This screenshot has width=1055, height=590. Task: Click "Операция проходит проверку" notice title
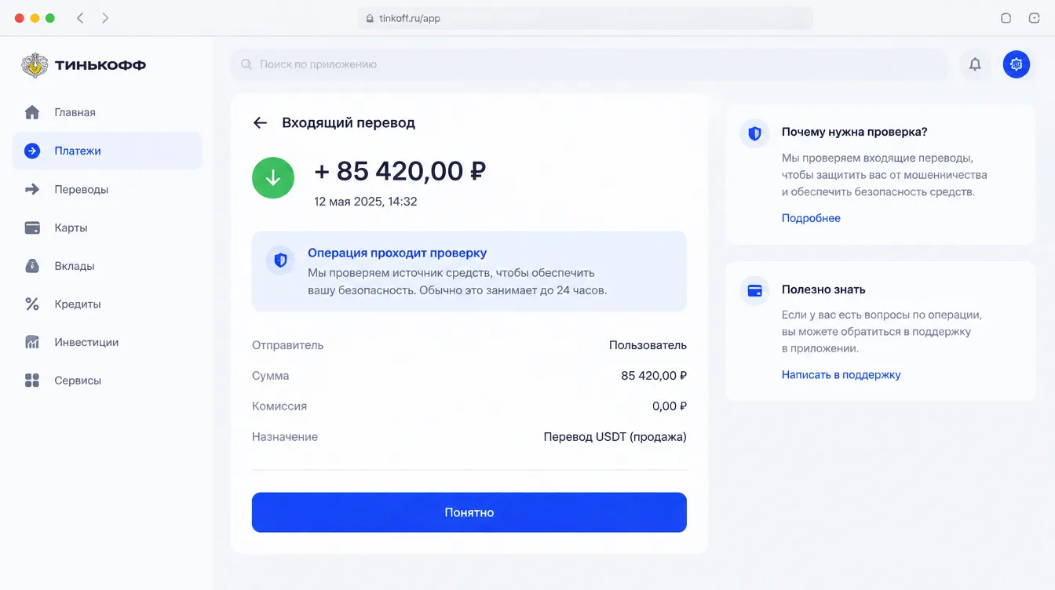pyautogui.click(x=397, y=253)
